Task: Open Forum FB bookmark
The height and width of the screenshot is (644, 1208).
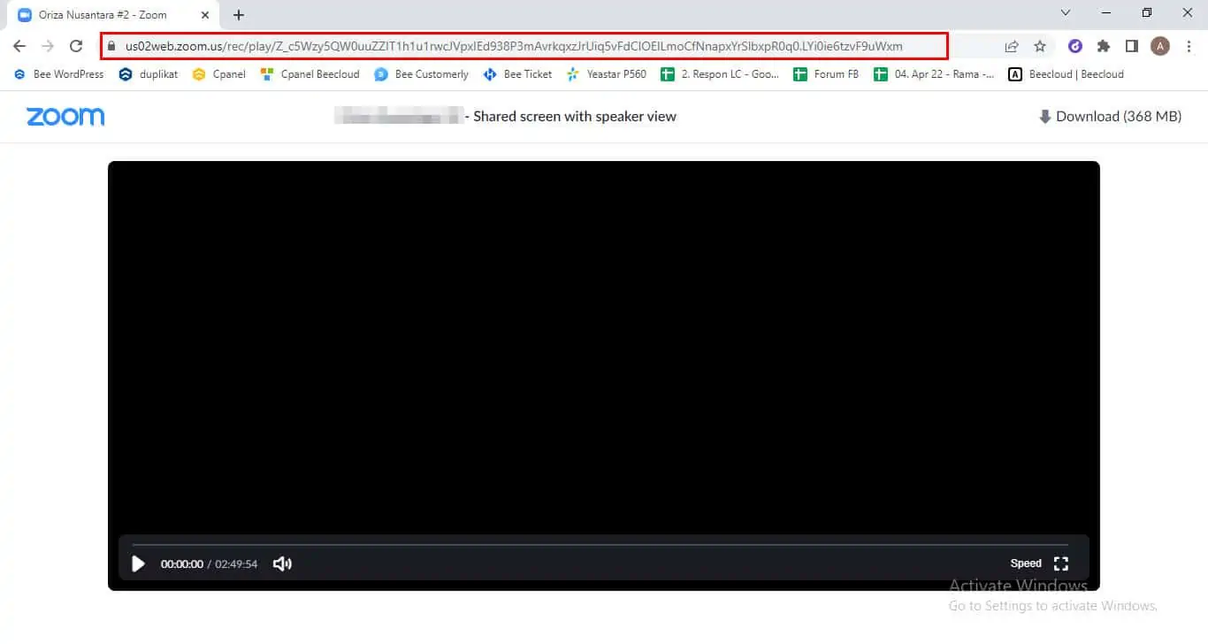Action: [826, 74]
